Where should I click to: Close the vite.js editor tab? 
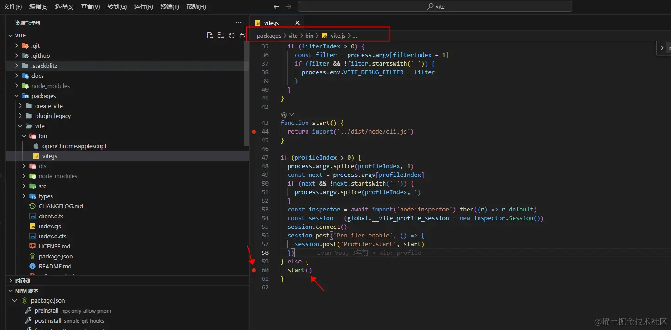(297, 23)
